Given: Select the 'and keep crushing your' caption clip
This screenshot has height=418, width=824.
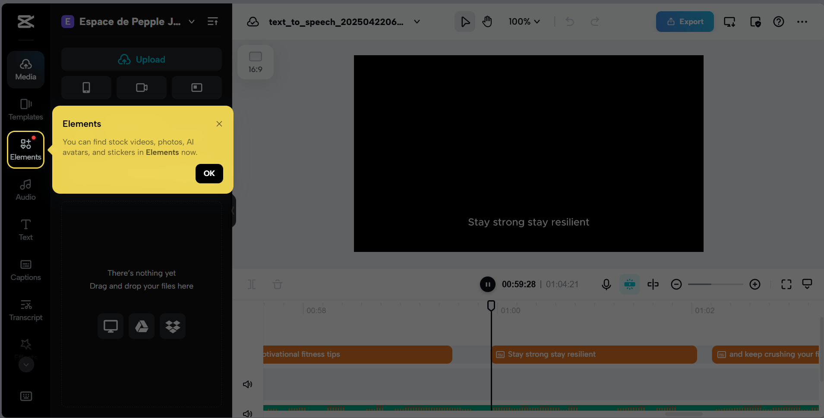Looking at the screenshot, I should click(x=765, y=355).
